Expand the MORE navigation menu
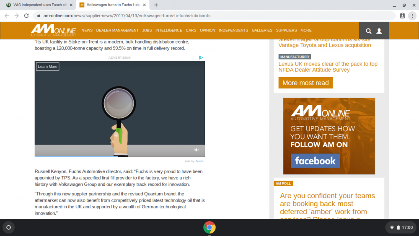Screen dimensions: 419x236 [306, 31]
